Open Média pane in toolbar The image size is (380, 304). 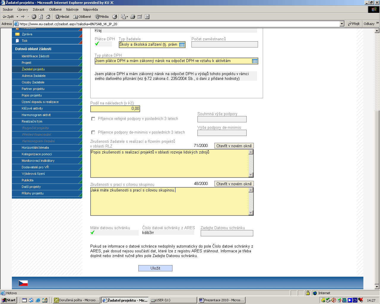(x=102, y=17)
